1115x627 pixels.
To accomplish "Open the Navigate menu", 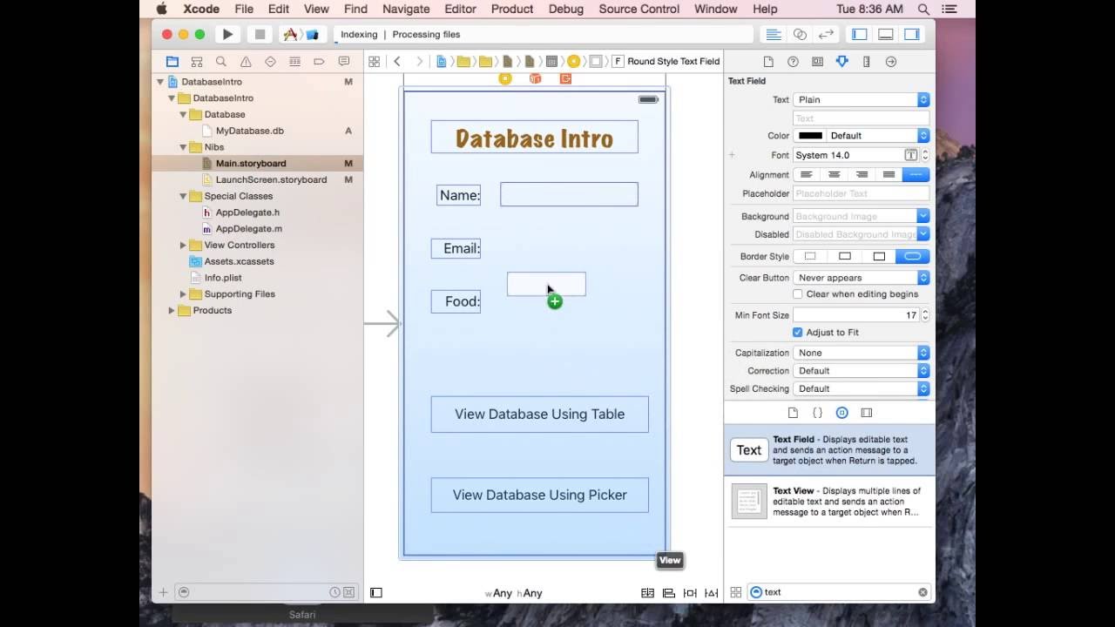I will (406, 9).
